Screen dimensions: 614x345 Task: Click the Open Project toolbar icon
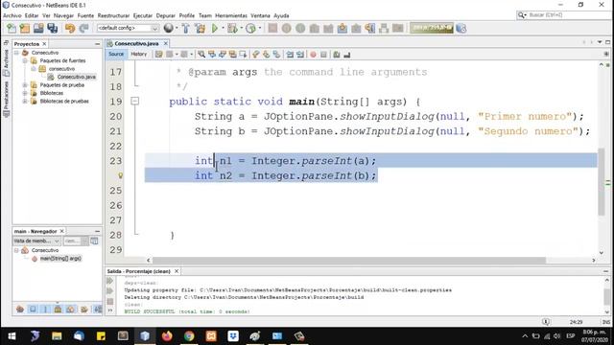coord(38,28)
